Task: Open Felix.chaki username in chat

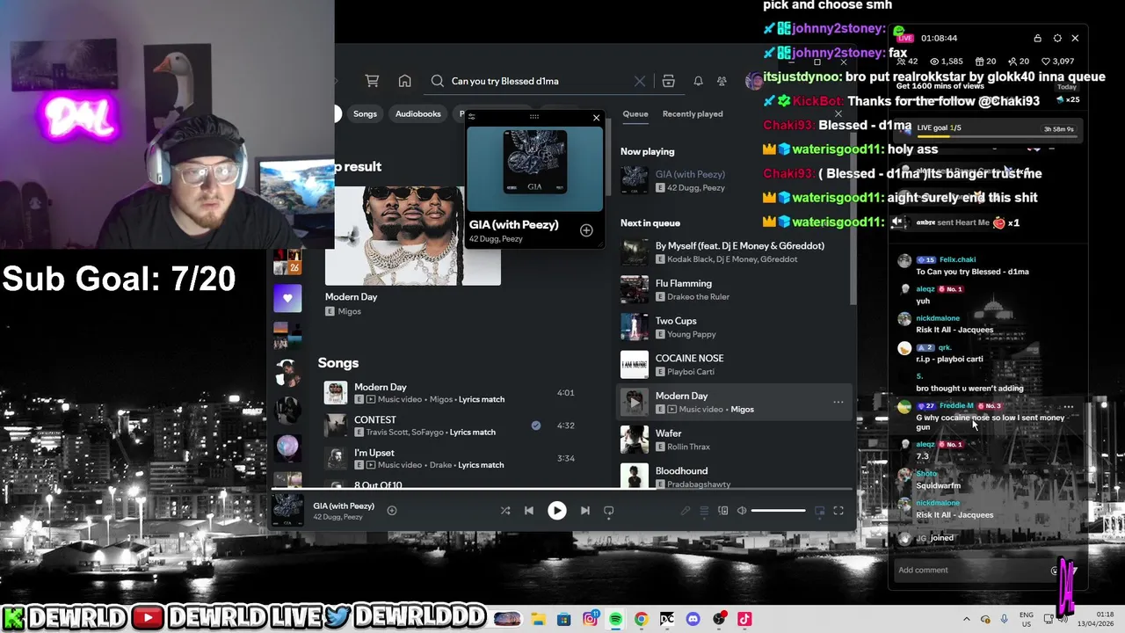Action: tap(958, 260)
